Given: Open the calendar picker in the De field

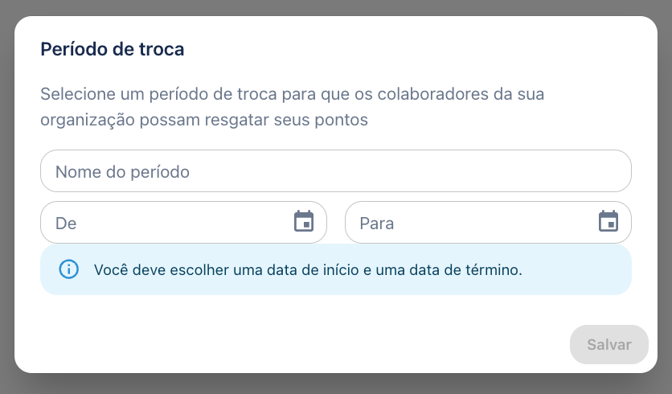Looking at the screenshot, I should (304, 221).
